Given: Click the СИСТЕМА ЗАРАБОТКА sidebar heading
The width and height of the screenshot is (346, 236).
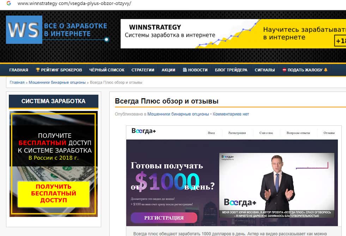Looking at the screenshot, I should pyautogui.click(x=53, y=101).
